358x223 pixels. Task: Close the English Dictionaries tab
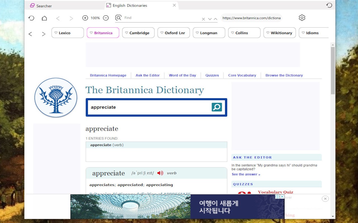pos(174,5)
